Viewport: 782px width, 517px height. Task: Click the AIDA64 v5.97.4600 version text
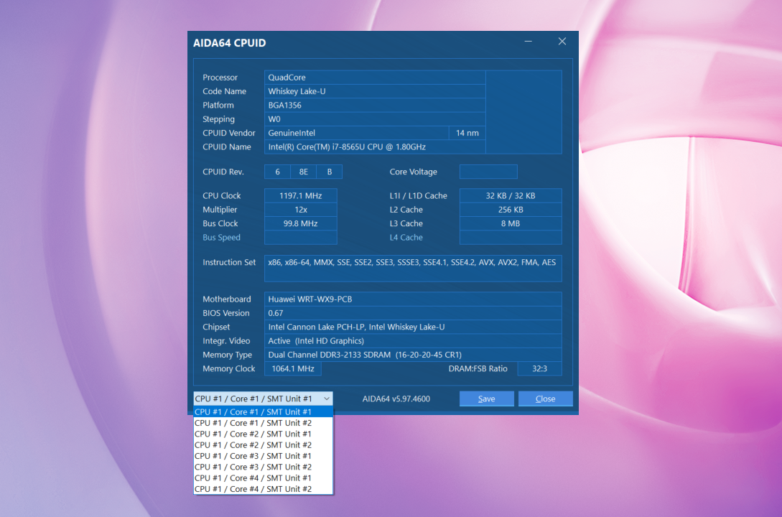[396, 399]
